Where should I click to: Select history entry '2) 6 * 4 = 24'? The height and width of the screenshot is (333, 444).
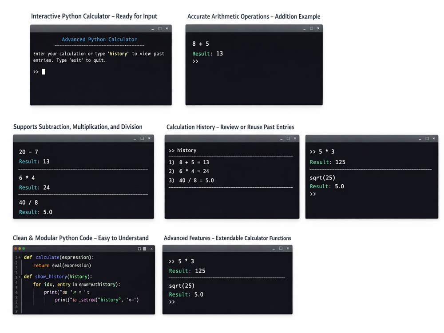(189, 171)
